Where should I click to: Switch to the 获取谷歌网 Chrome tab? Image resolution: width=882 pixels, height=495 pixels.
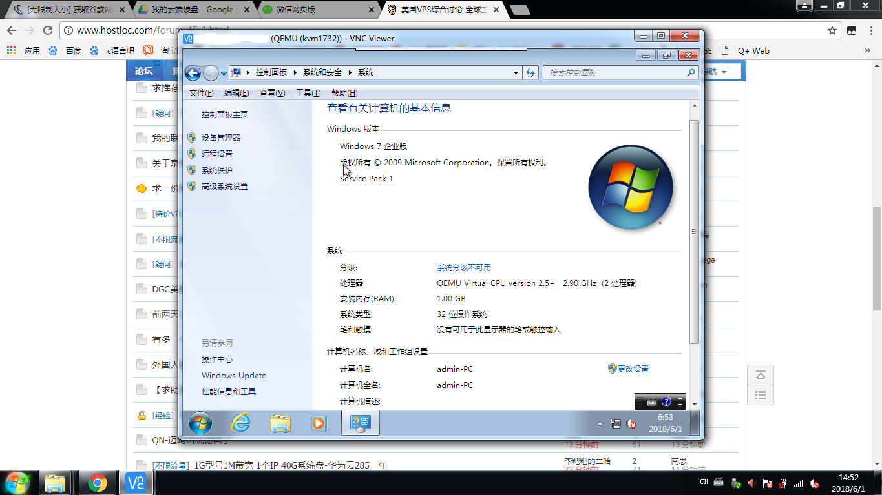click(68, 10)
